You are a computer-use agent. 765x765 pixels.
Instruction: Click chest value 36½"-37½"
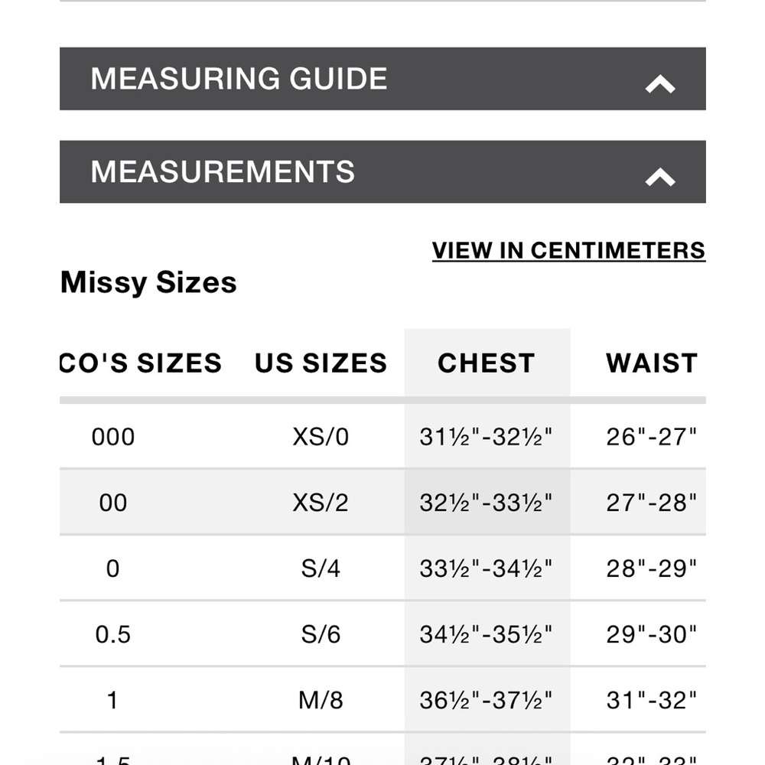(486, 700)
